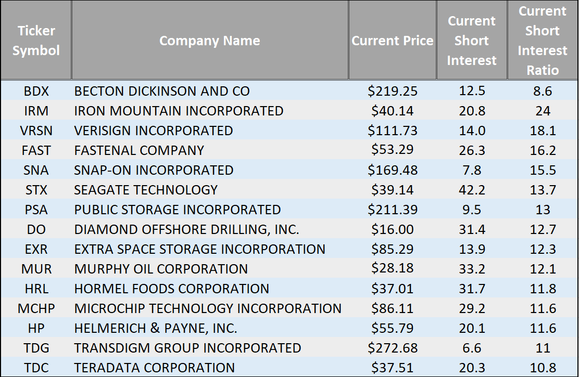Select the VERISIGN price $111.73 cell
The image size is (579, 377).
[x=392, y=131]
